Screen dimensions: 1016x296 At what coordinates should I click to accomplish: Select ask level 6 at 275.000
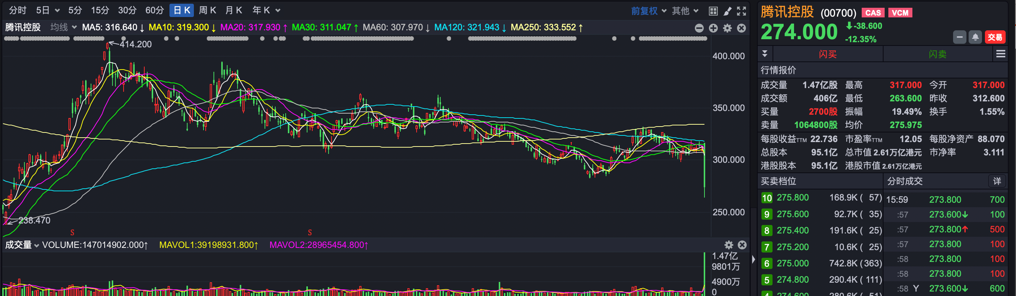click(821, 263)
